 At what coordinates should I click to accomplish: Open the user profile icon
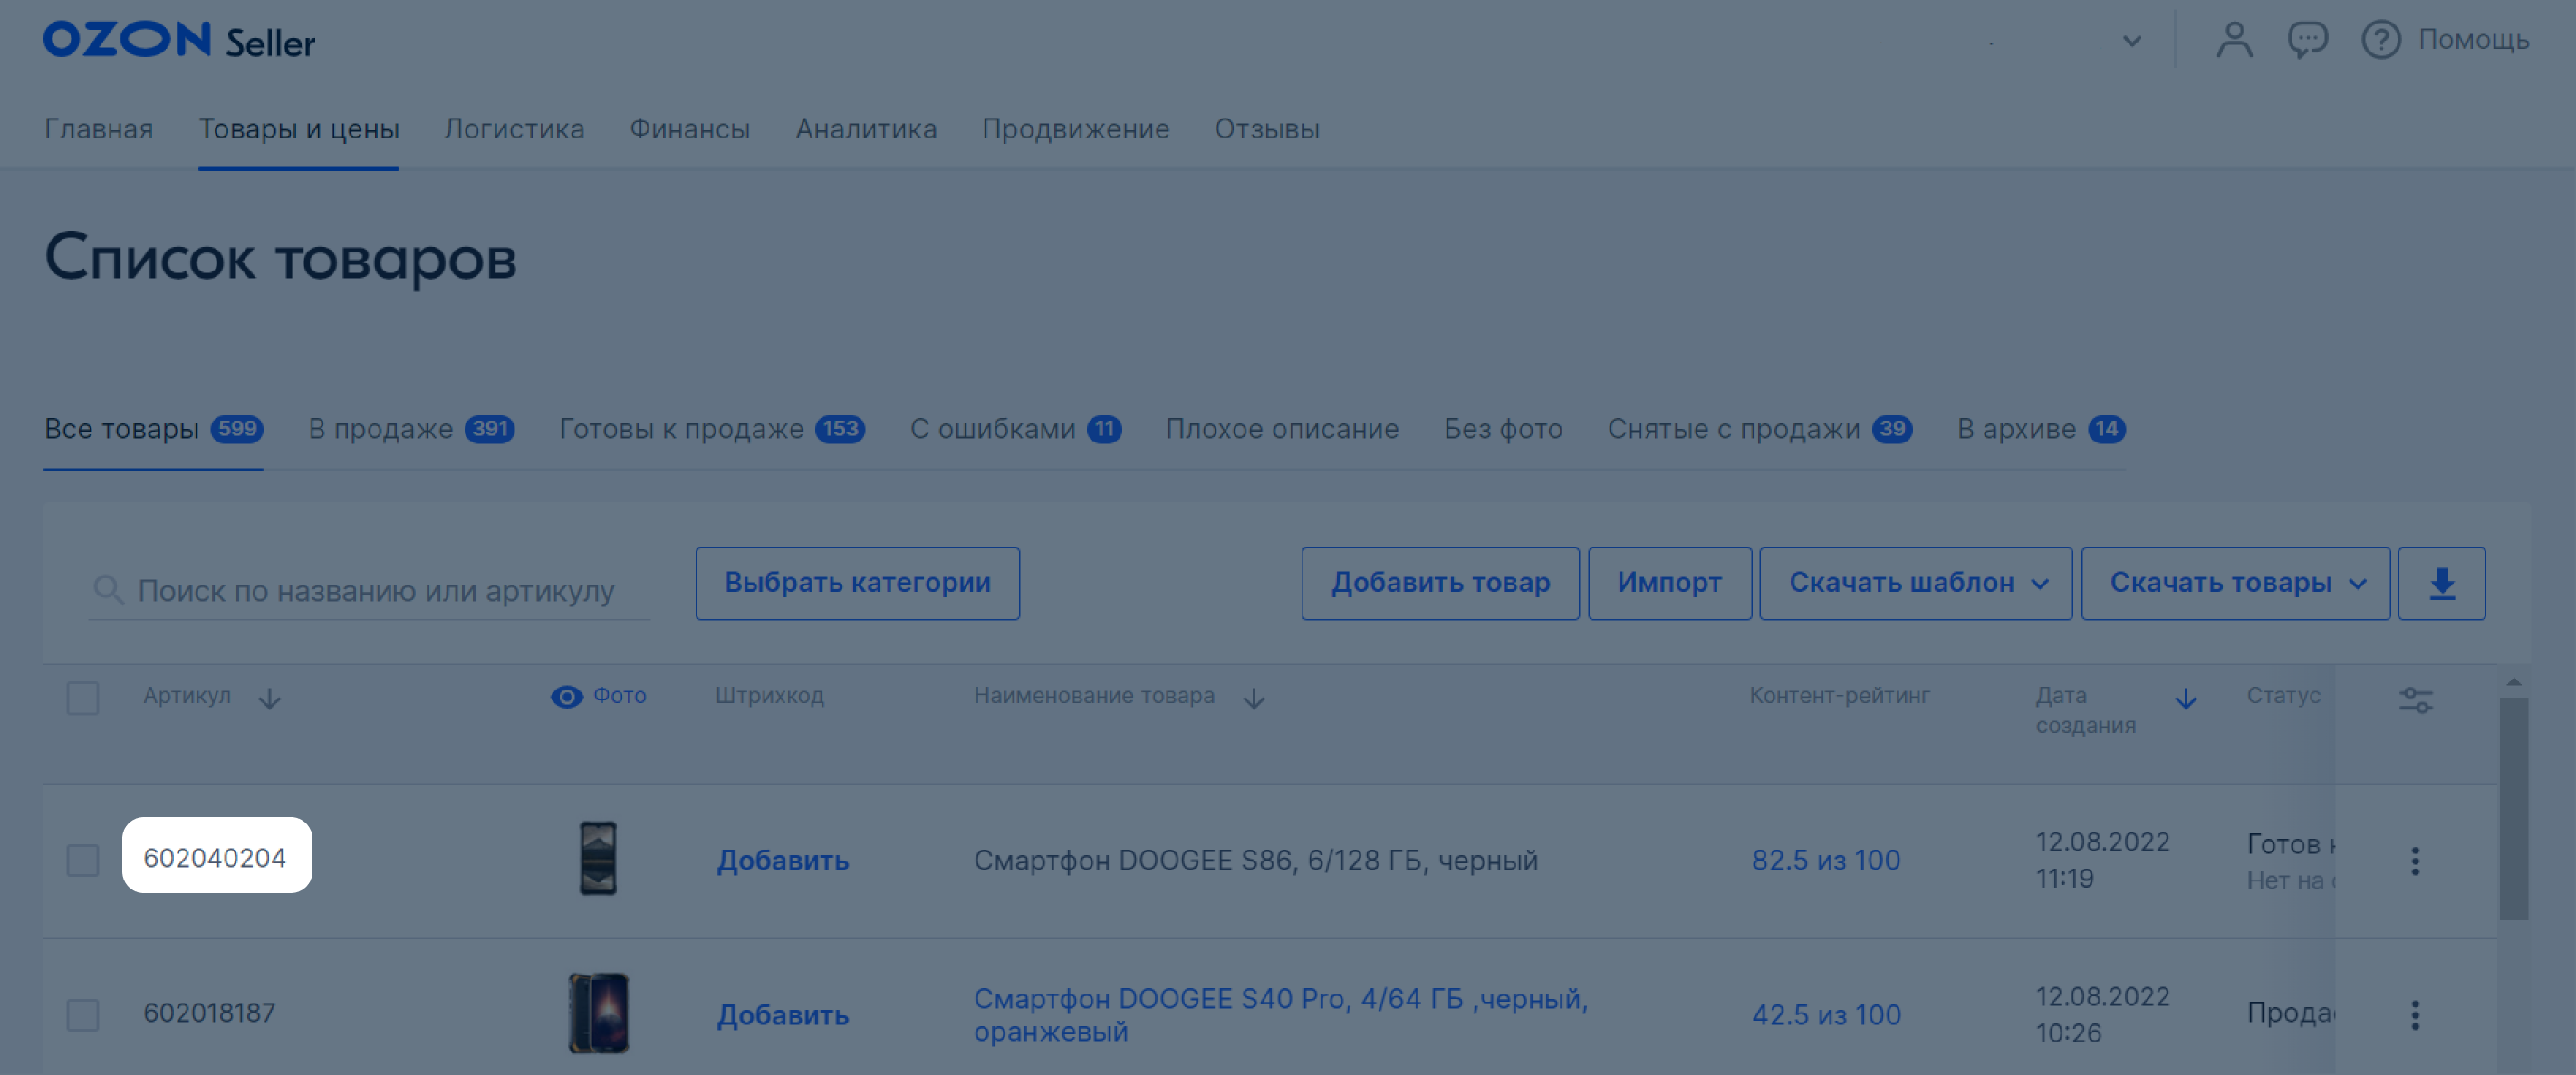pos(2234,40)
